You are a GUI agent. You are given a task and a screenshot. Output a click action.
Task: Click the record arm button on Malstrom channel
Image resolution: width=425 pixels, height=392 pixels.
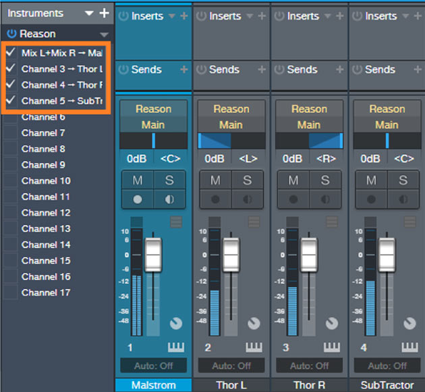[x=138, y=200]
